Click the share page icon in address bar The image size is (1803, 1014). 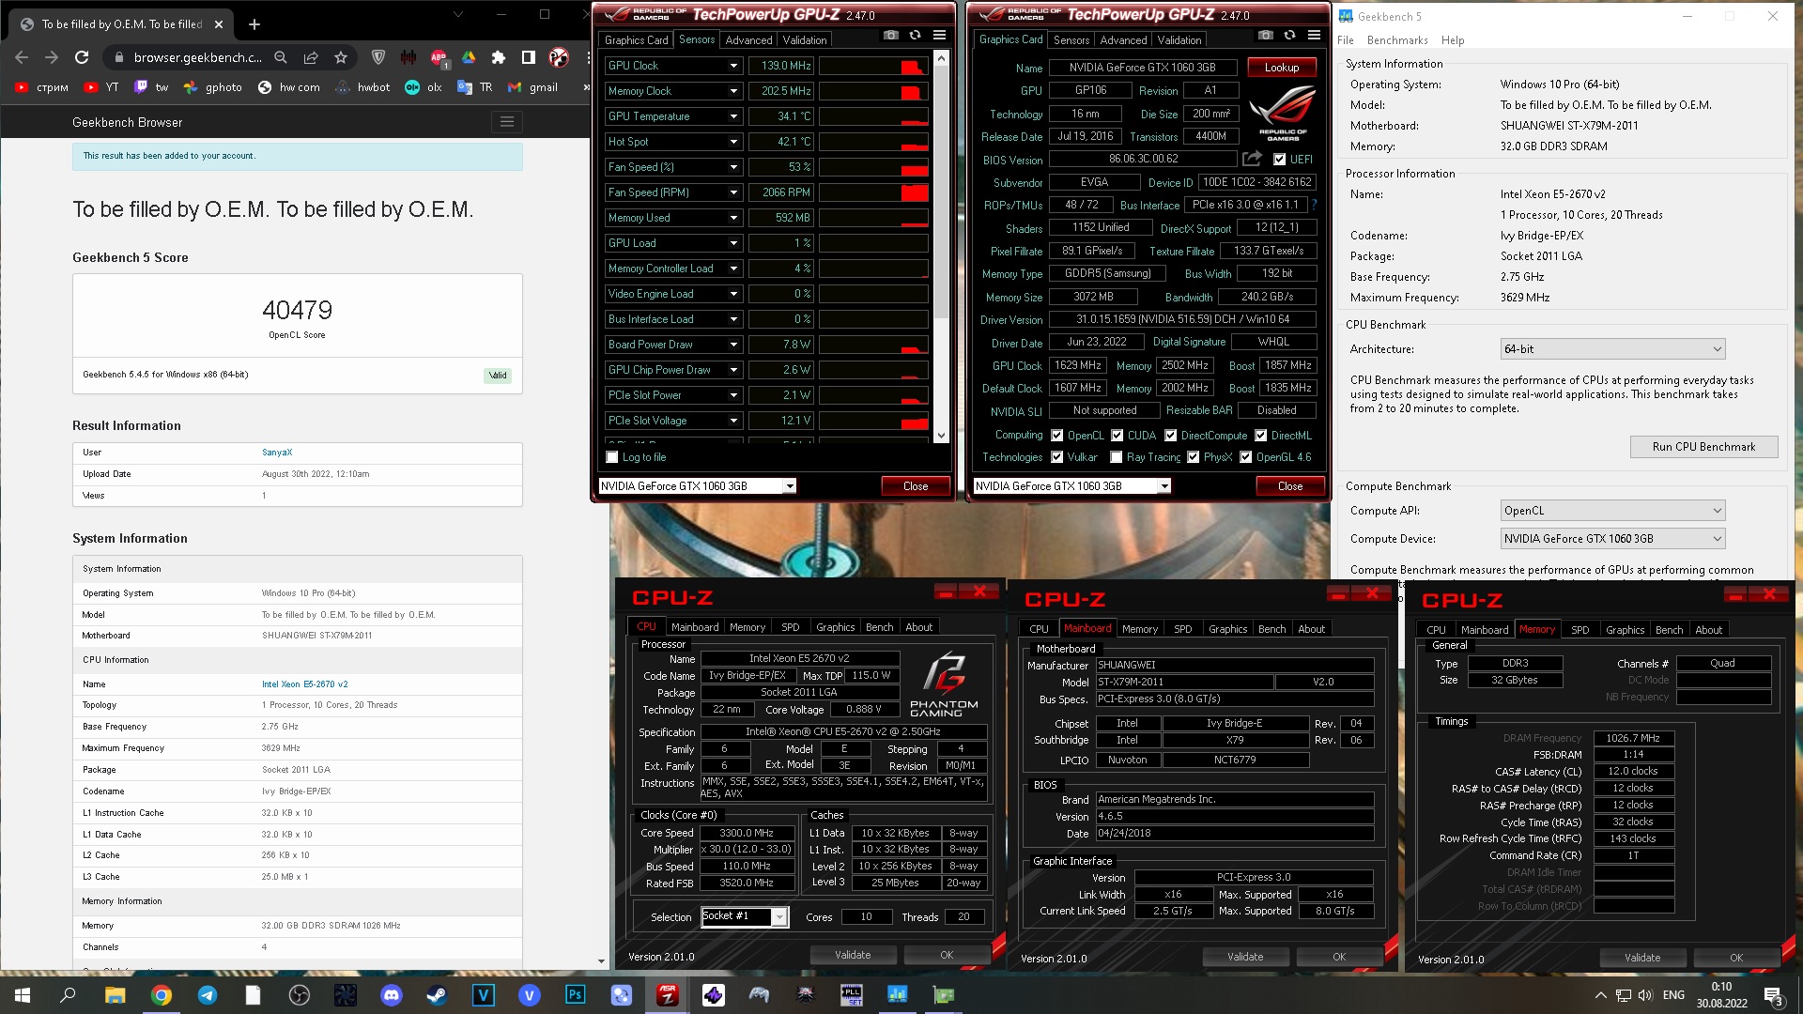pyautogui.click(x=311, y=57)
